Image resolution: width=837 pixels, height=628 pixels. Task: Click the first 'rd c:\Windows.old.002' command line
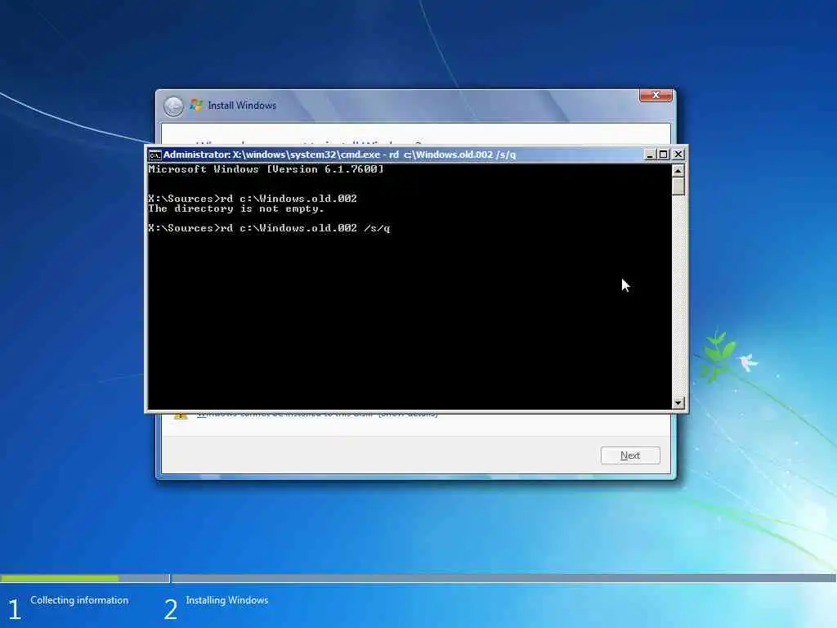pyautogui.click(x=253, y=199)
